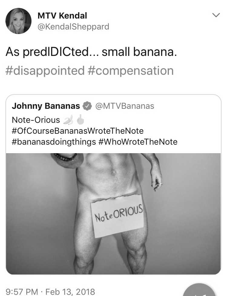The height and width of the screenshot is (296, 227).
Task: Open the tweet options chevron menu
Action: click(x=216, y=15)
